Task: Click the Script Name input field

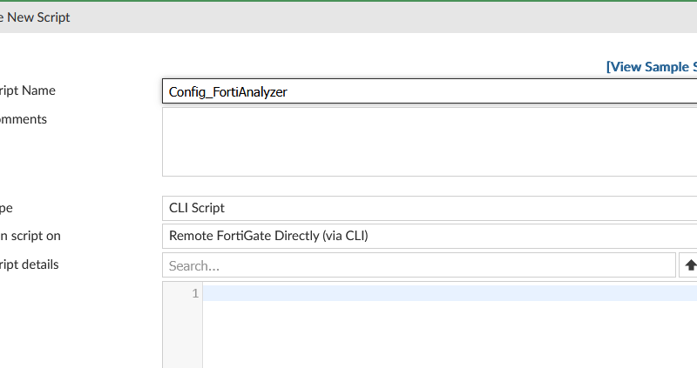Action: point(430,91)
